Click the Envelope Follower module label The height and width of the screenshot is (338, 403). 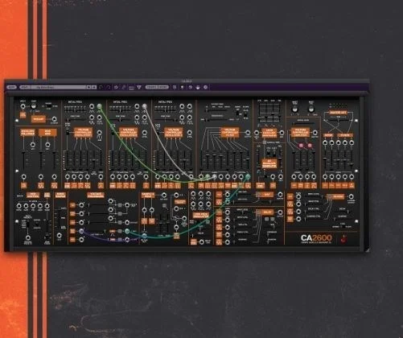(x=27, y=133)
